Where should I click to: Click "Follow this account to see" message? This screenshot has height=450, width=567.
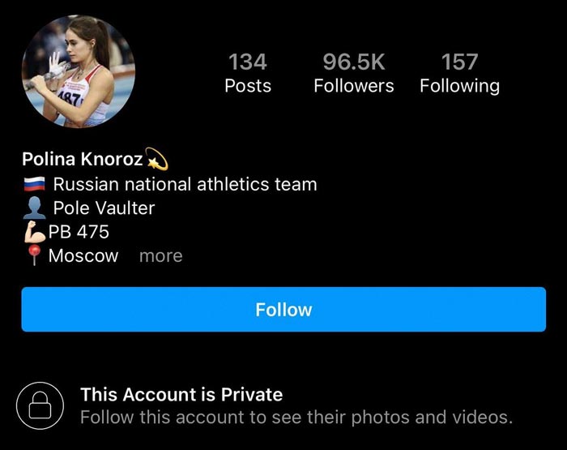[x=296, y=418]
